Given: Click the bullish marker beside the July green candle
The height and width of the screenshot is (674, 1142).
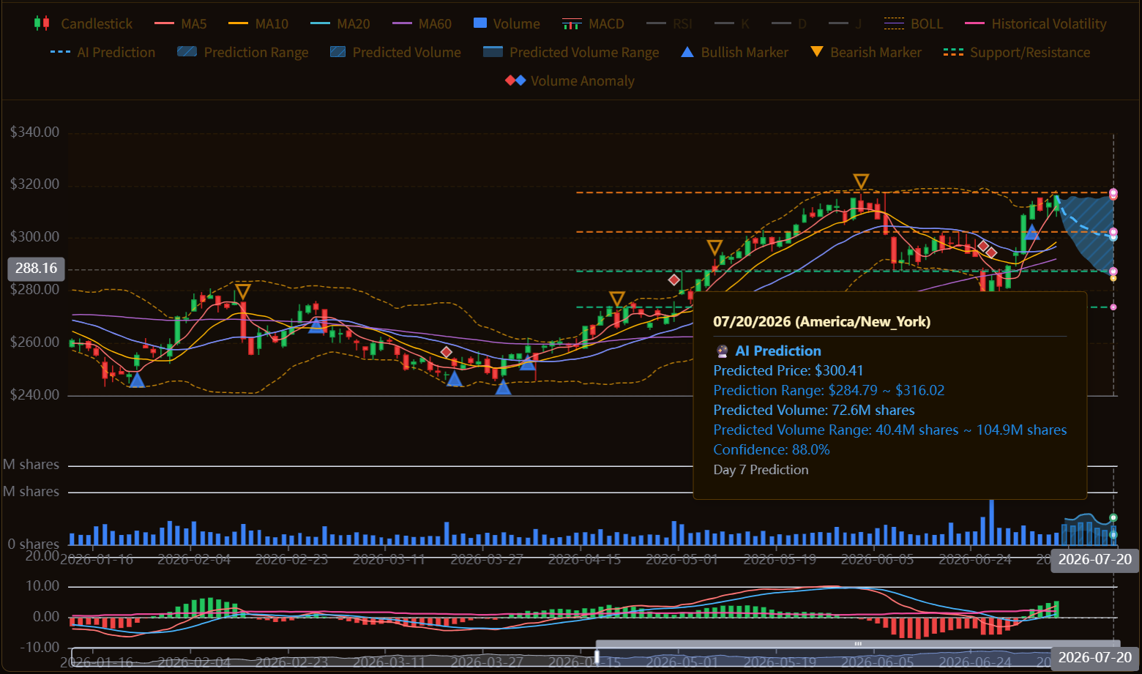Looking at the screenshot, I should point(1032,233).
